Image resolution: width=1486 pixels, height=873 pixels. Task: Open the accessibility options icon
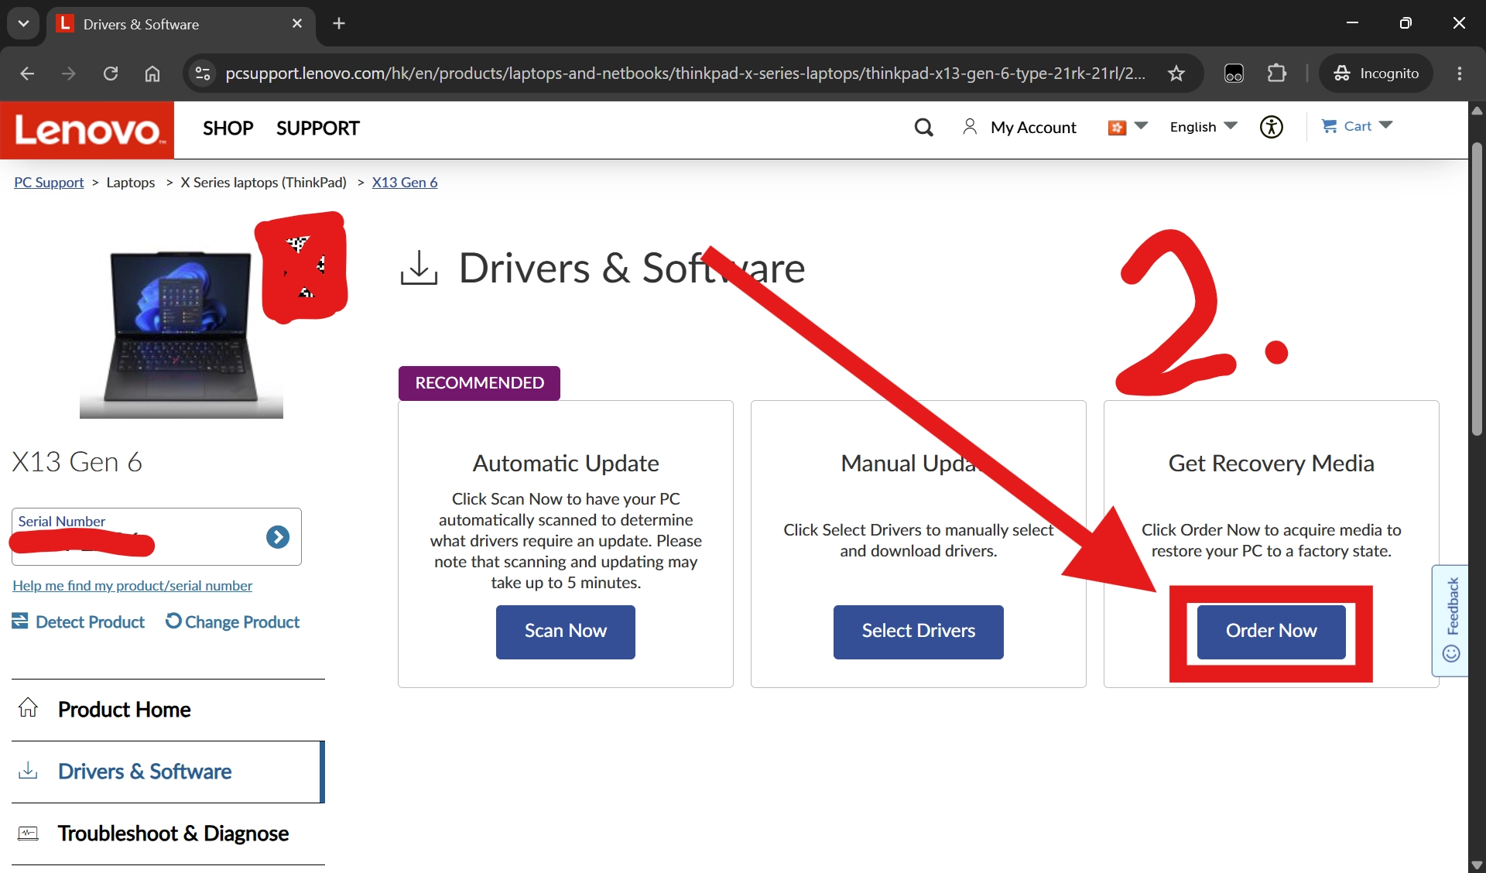[1271, 127]
